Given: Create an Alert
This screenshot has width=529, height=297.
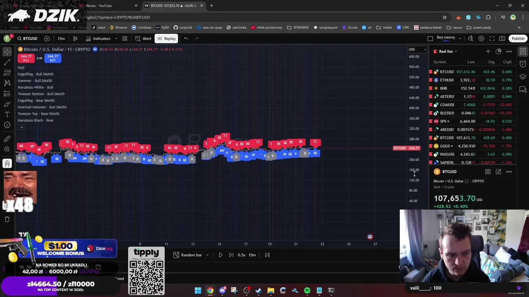Looking at the screenshot, I should [x=143, y=38].
